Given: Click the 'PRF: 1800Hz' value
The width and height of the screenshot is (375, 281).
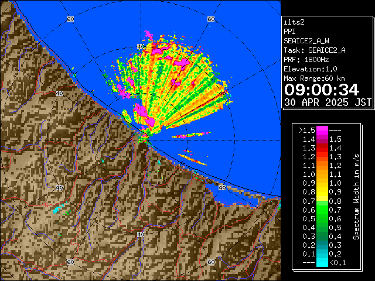Looking at the screenshot, I should pos(306,60).
